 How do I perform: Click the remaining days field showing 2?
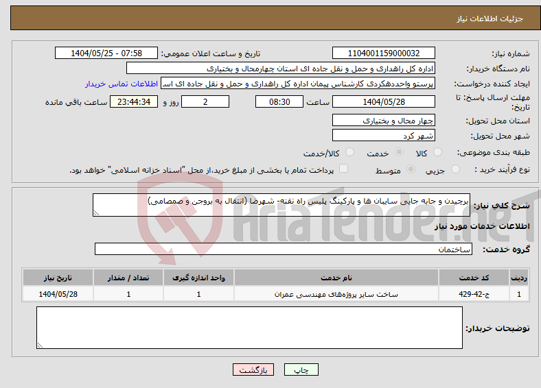[205, 101]
